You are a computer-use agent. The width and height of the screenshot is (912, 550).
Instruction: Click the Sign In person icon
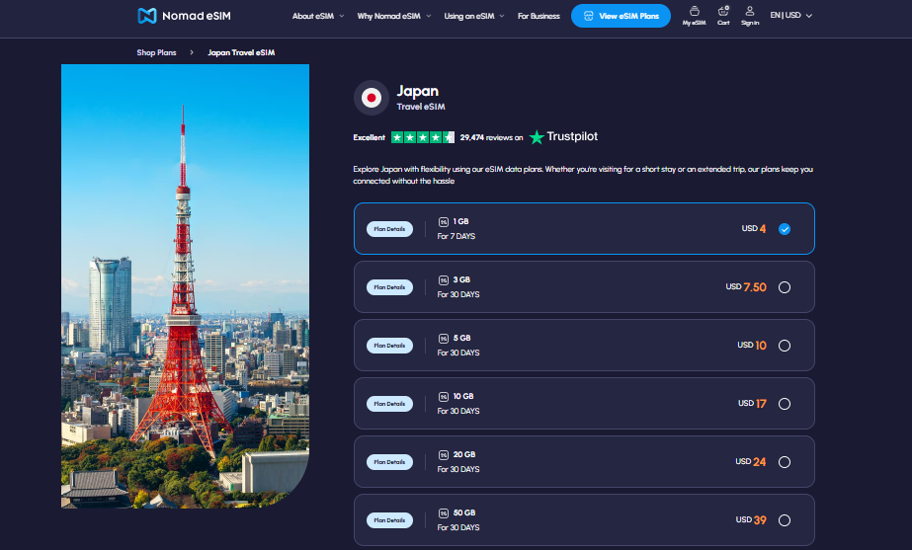[x=750, y=11]
